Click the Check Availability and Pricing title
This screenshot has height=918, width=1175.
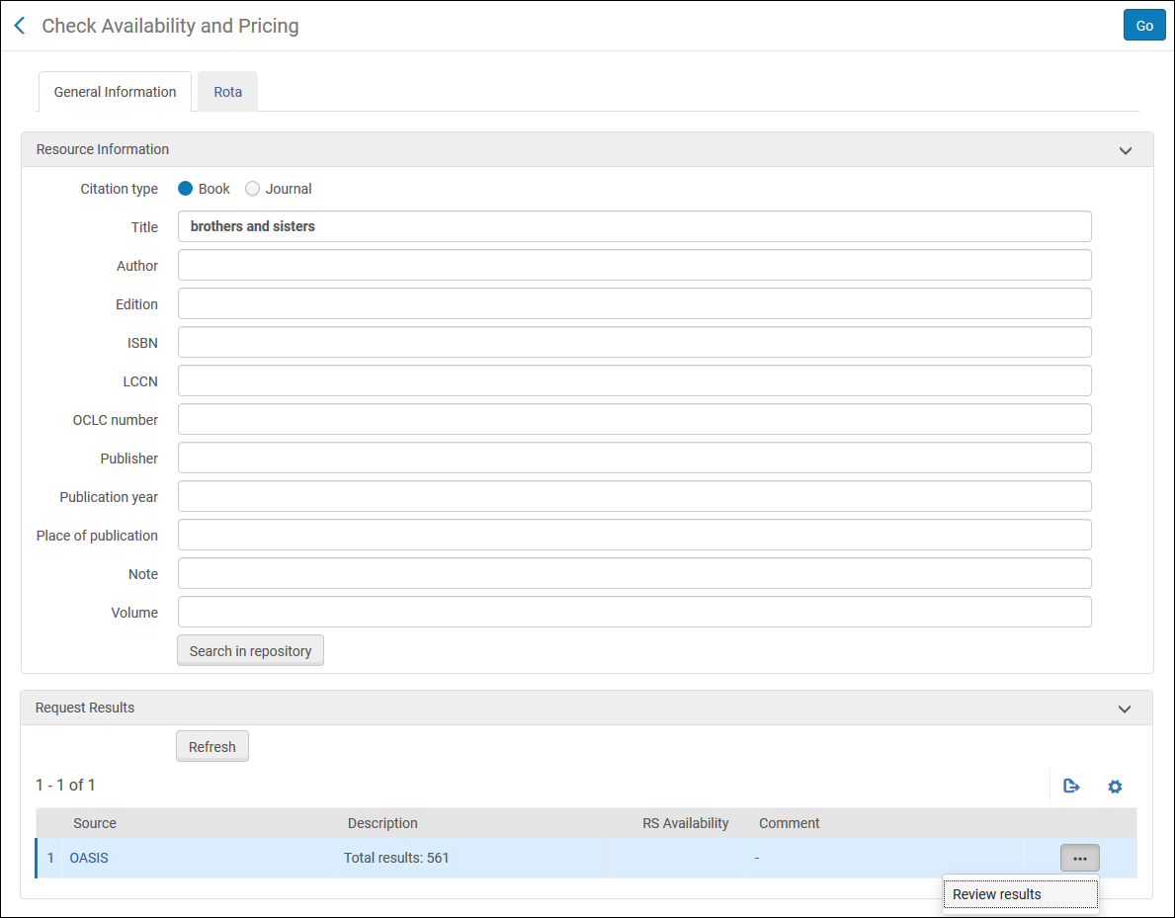click(x=170, y=26)
